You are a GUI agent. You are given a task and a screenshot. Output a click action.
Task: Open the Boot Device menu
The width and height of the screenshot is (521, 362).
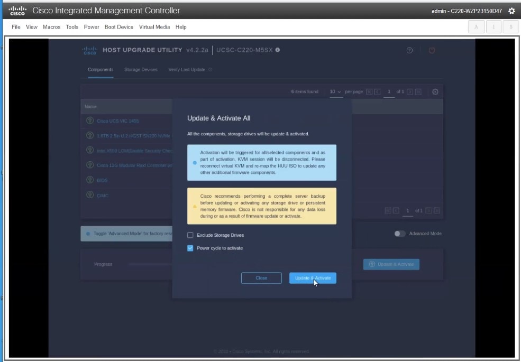pyautogui.click(x=119, y=27)
